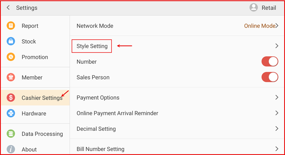Viewport: 285px width, 155px height.
Task: Open Online Payment Arrival Reminder
Action: pos(118,113)
